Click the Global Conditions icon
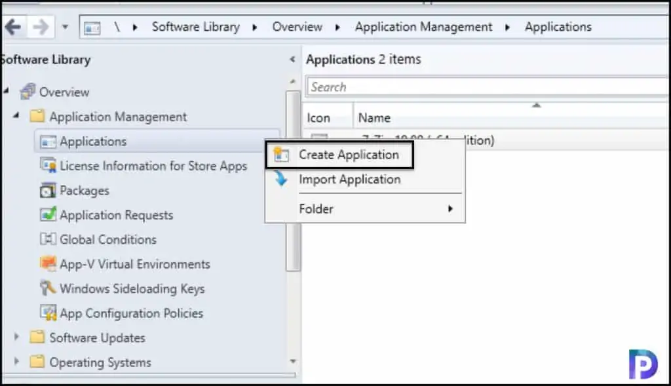Viewport: 671px width, 386px height. (48, 239)
